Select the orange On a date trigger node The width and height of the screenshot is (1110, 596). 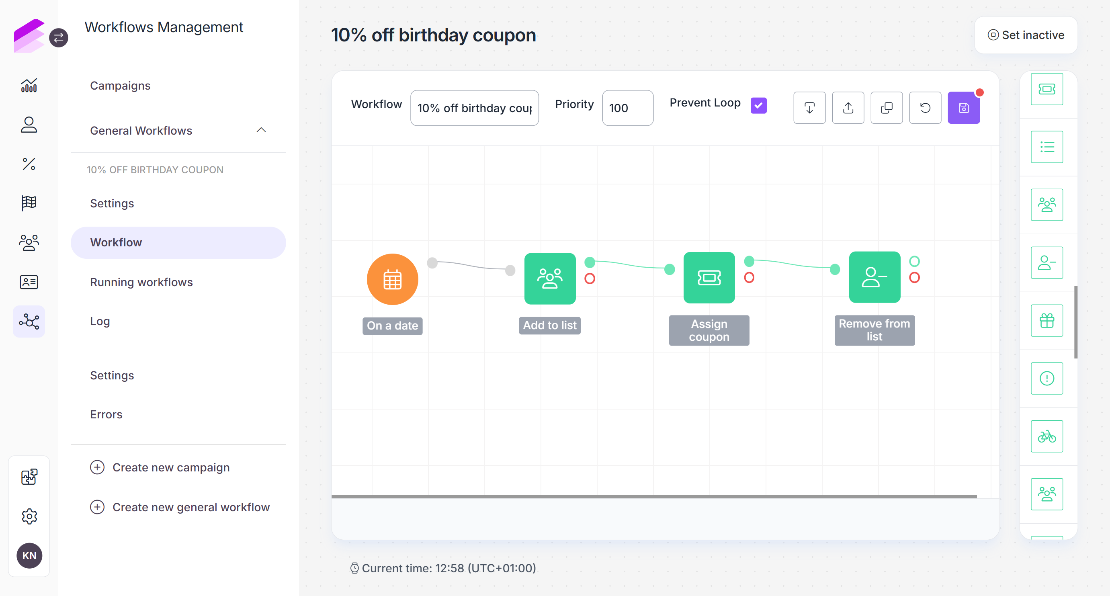coord(392,279)
